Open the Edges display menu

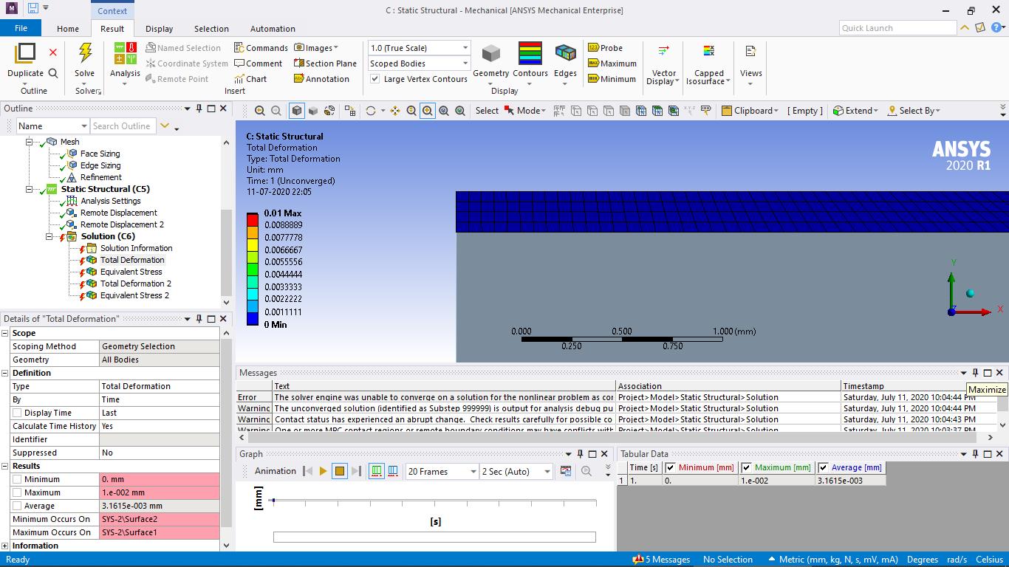[x=565, y=63]
